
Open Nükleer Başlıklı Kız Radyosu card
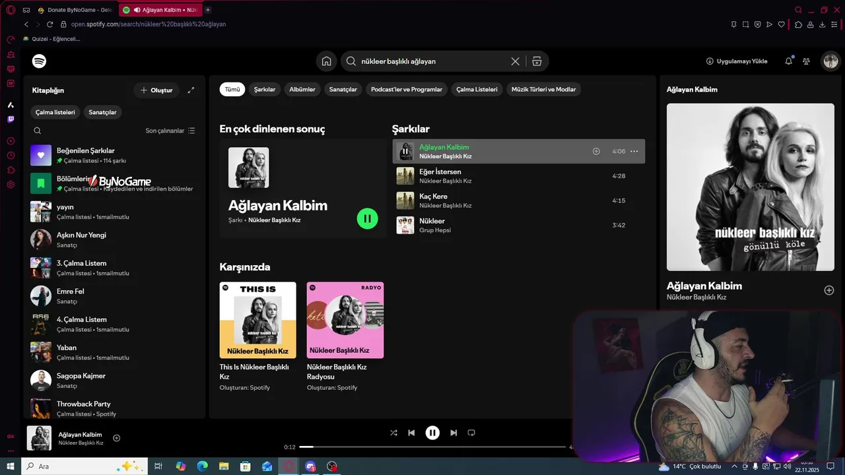click(x=345, y=337)
